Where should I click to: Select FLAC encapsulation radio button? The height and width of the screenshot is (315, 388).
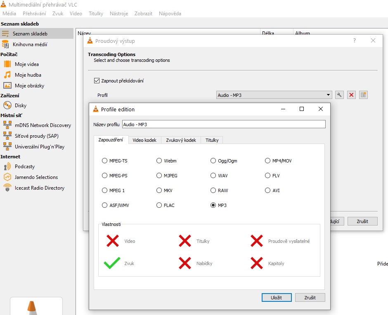[x=159, y=205]
